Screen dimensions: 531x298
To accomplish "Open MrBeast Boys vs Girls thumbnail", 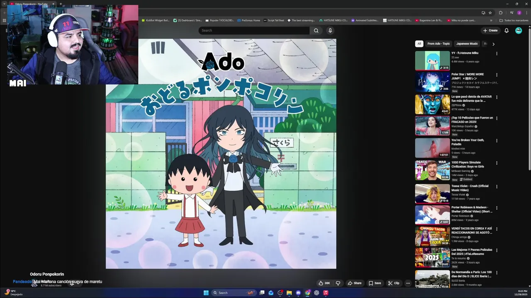I will coord(432,170).
